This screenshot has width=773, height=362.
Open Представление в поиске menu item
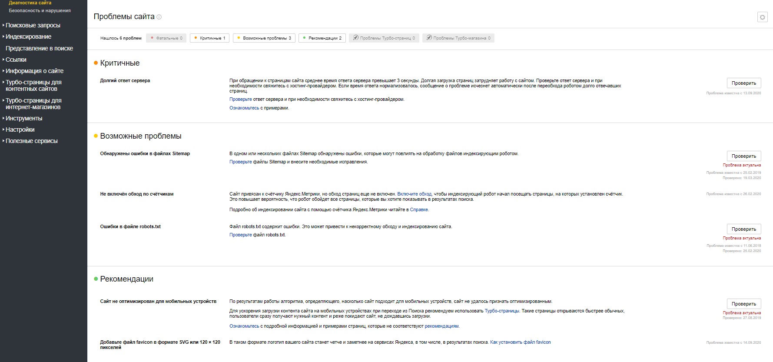[x=39, y=48]
